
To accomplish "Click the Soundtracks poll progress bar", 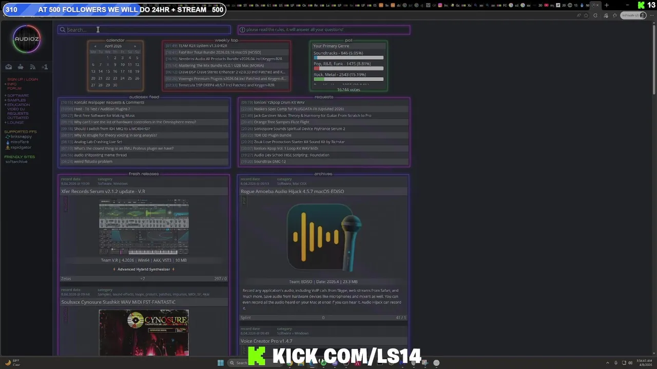I will click(349, 58).
